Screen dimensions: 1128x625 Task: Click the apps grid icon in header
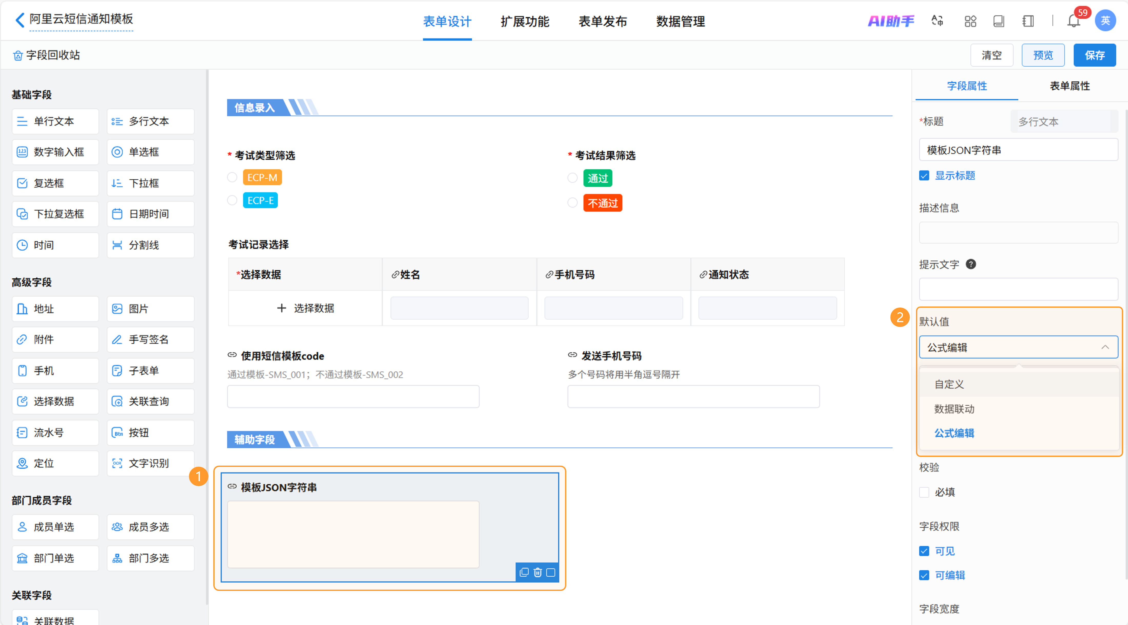pos(970,21)
